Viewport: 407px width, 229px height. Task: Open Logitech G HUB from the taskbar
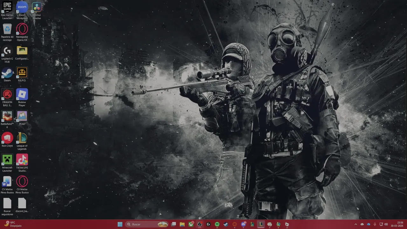point(208,224)
